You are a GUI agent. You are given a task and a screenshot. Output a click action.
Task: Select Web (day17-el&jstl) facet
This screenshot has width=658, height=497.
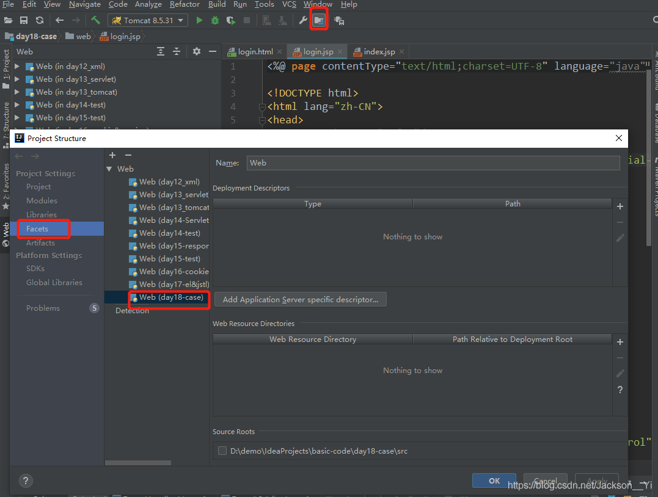coord(174,285)
